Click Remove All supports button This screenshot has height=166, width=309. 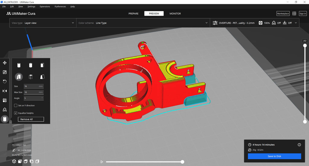pyautogui.click(x=31, y=119)
